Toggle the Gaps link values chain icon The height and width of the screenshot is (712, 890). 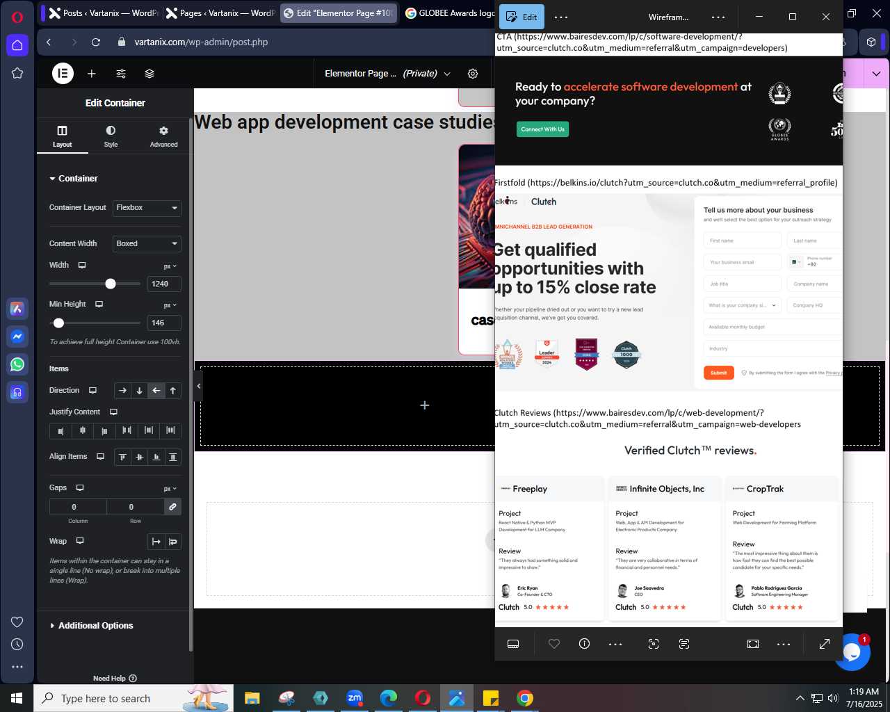pos(172,507)
